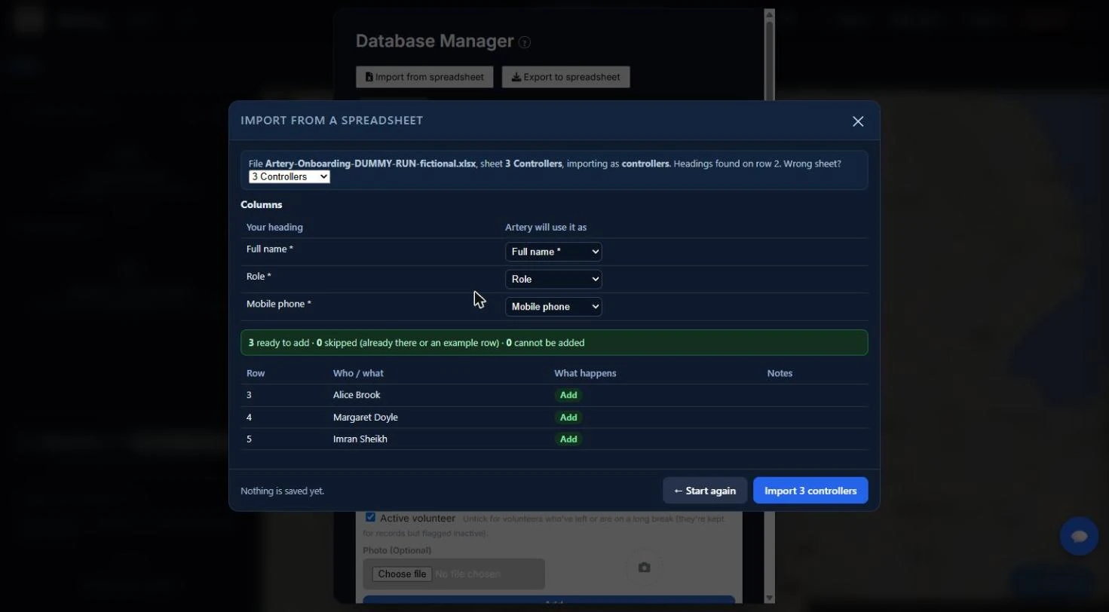
Task: Click the Start again button
Action: coord(705,491)
